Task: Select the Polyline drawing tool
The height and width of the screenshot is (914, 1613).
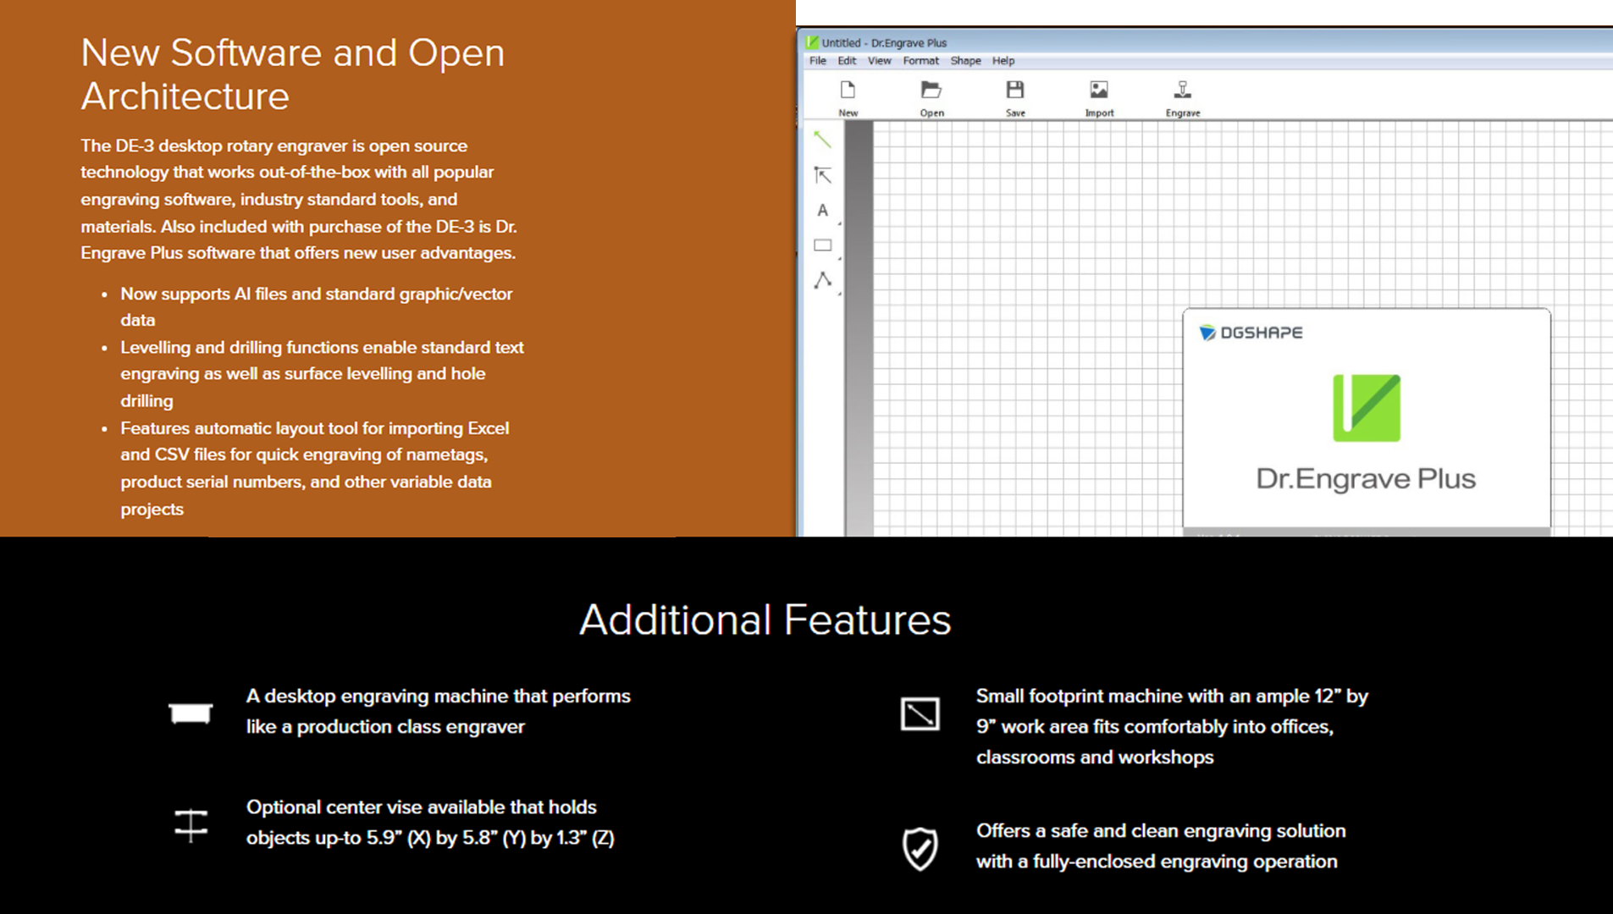Action: tap(822, 280)
